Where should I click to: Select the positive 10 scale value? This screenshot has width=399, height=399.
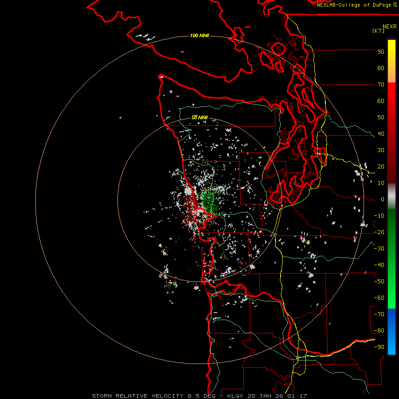click(381, 183)
